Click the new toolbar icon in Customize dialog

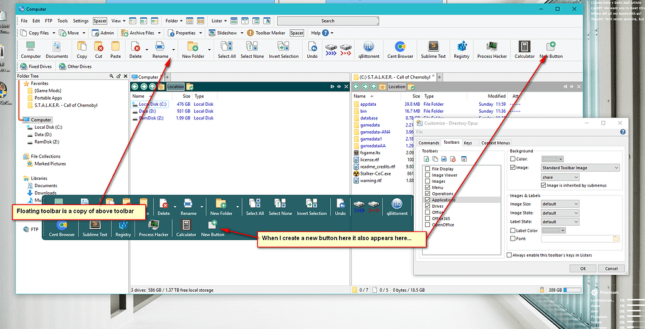(426, 159)
